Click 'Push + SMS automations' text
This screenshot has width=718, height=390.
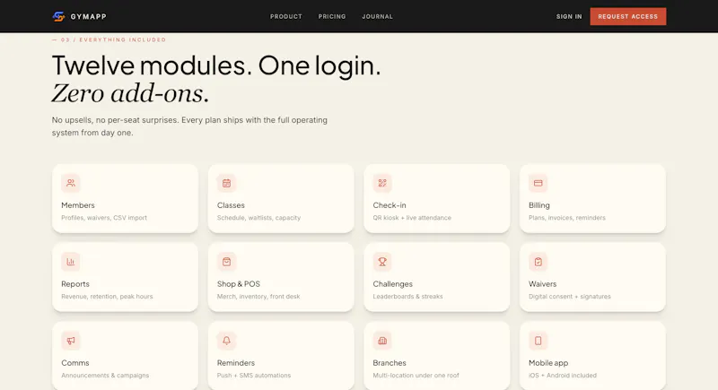coord(254,376)
